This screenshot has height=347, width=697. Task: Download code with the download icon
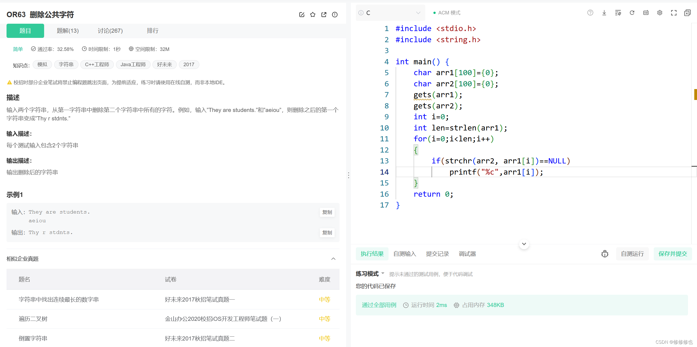(604, 13)
